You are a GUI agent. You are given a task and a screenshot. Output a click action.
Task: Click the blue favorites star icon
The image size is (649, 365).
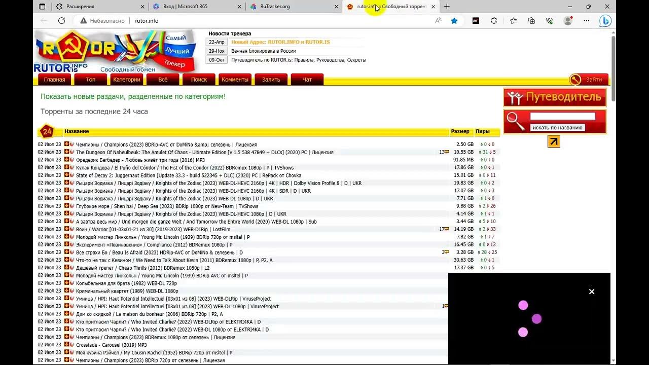tap(454, 21)
